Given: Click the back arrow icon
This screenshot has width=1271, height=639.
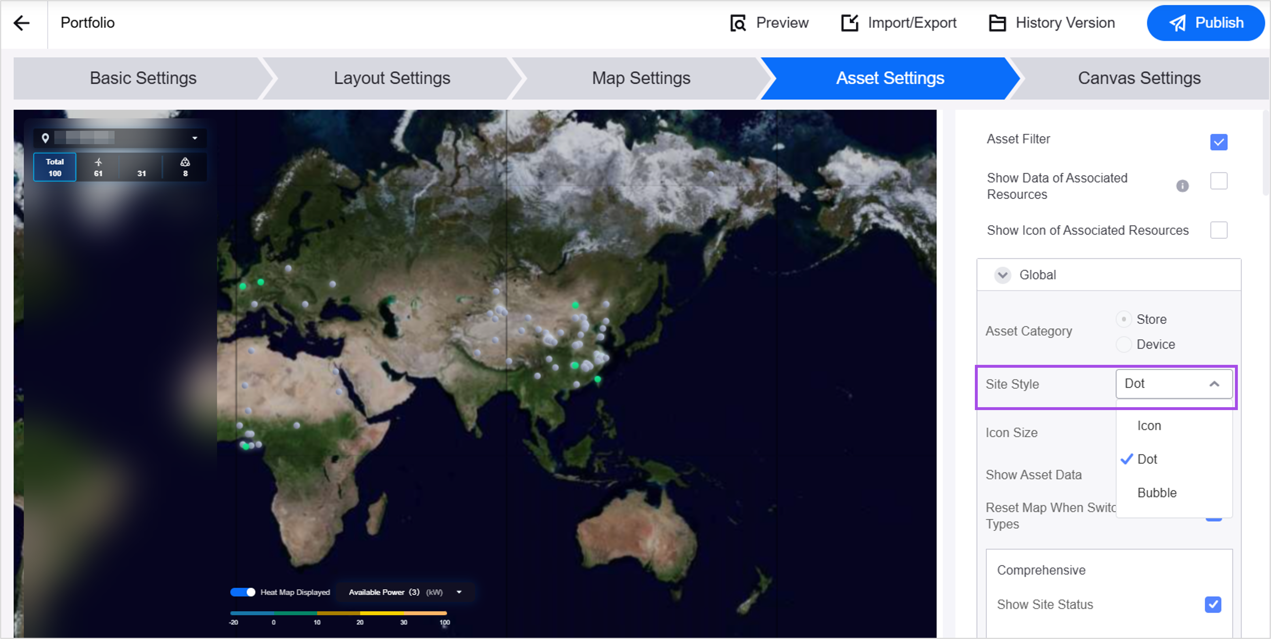Looking at the screenshot, I should pos(22,23).
